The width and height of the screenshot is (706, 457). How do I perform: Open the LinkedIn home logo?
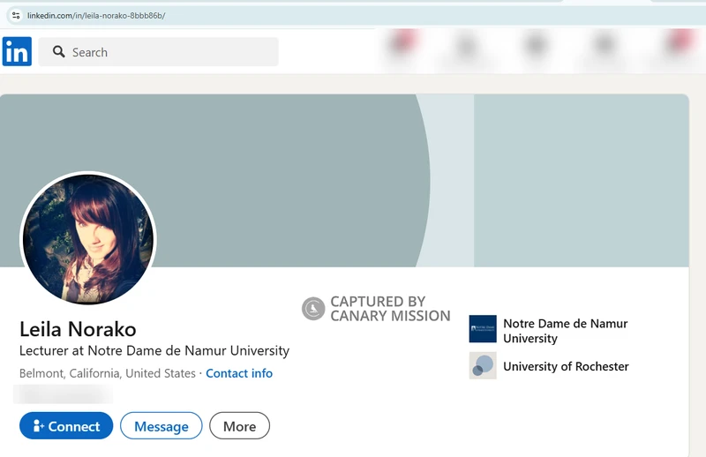pyautogui.click(x=17, y=51)
